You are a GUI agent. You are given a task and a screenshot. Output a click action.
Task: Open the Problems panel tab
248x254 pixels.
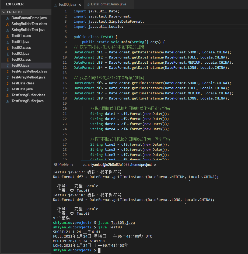point(64,164)
